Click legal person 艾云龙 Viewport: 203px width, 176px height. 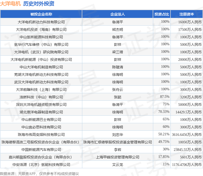coord(118,165)
